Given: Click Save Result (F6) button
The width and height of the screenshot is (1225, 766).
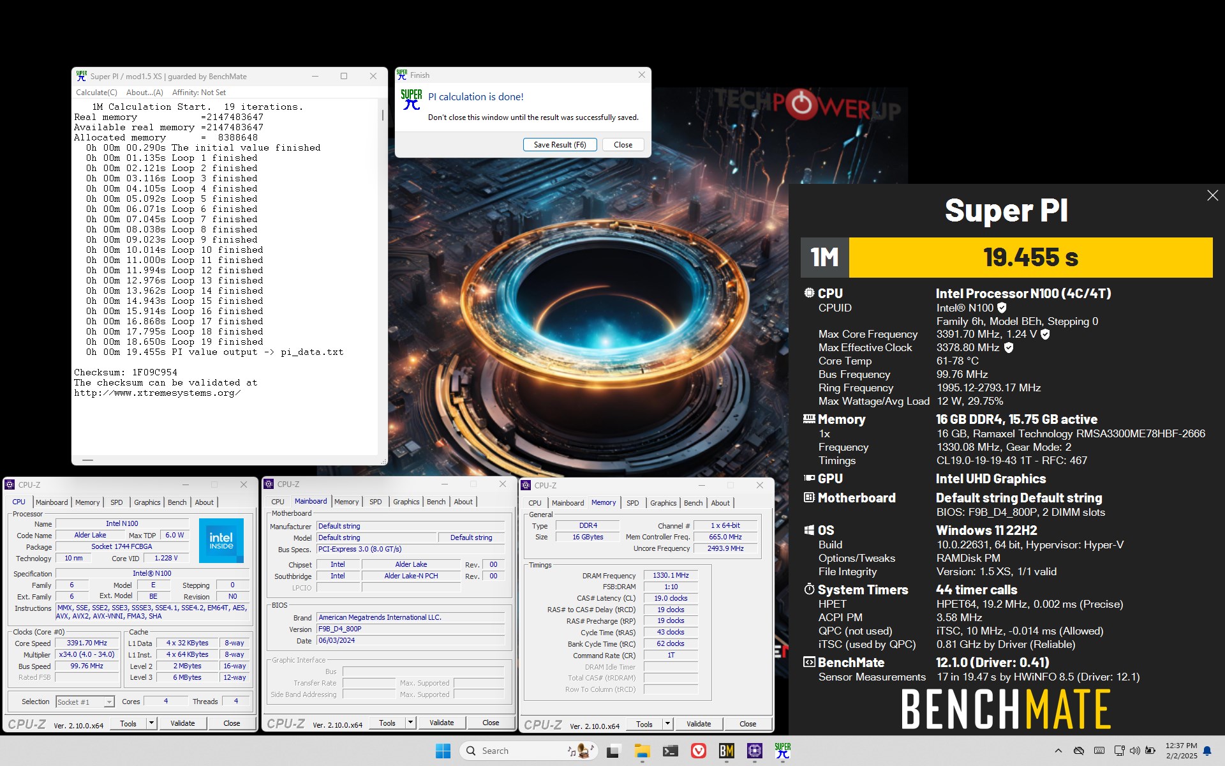Looking at the screenshot, I should 560,145.
